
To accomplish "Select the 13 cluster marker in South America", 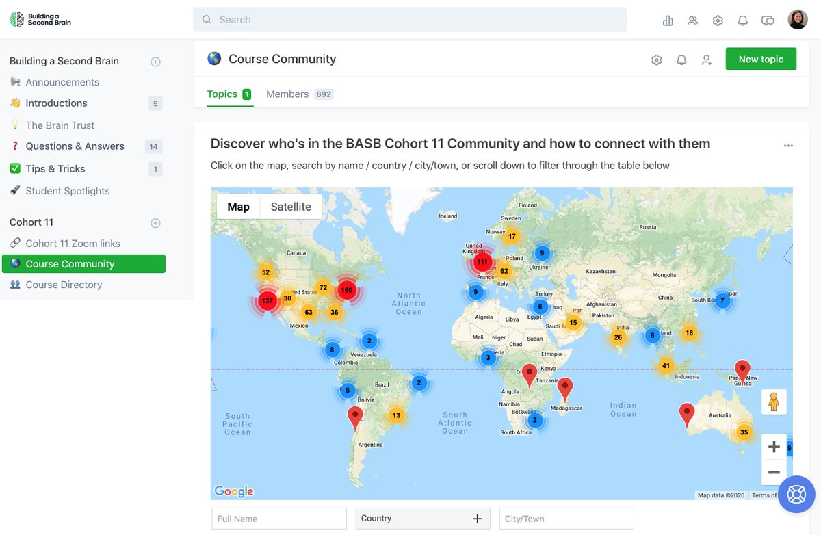I will point(396,415).
